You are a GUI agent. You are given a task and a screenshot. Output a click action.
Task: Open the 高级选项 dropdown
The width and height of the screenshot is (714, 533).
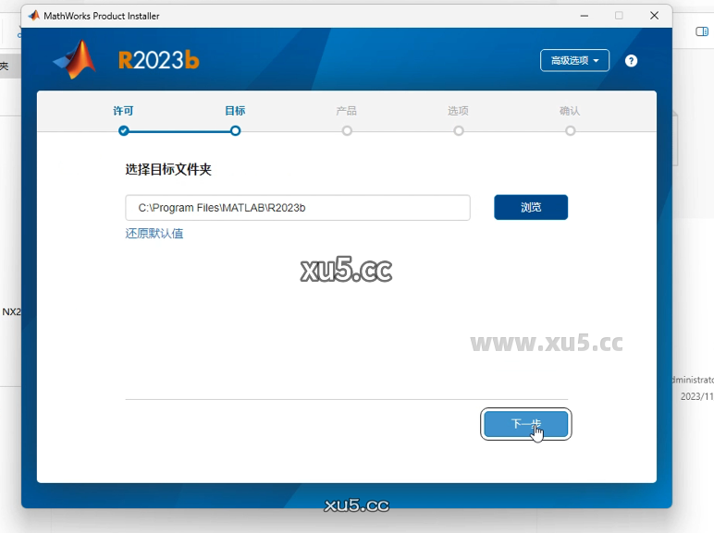(574, 60)
